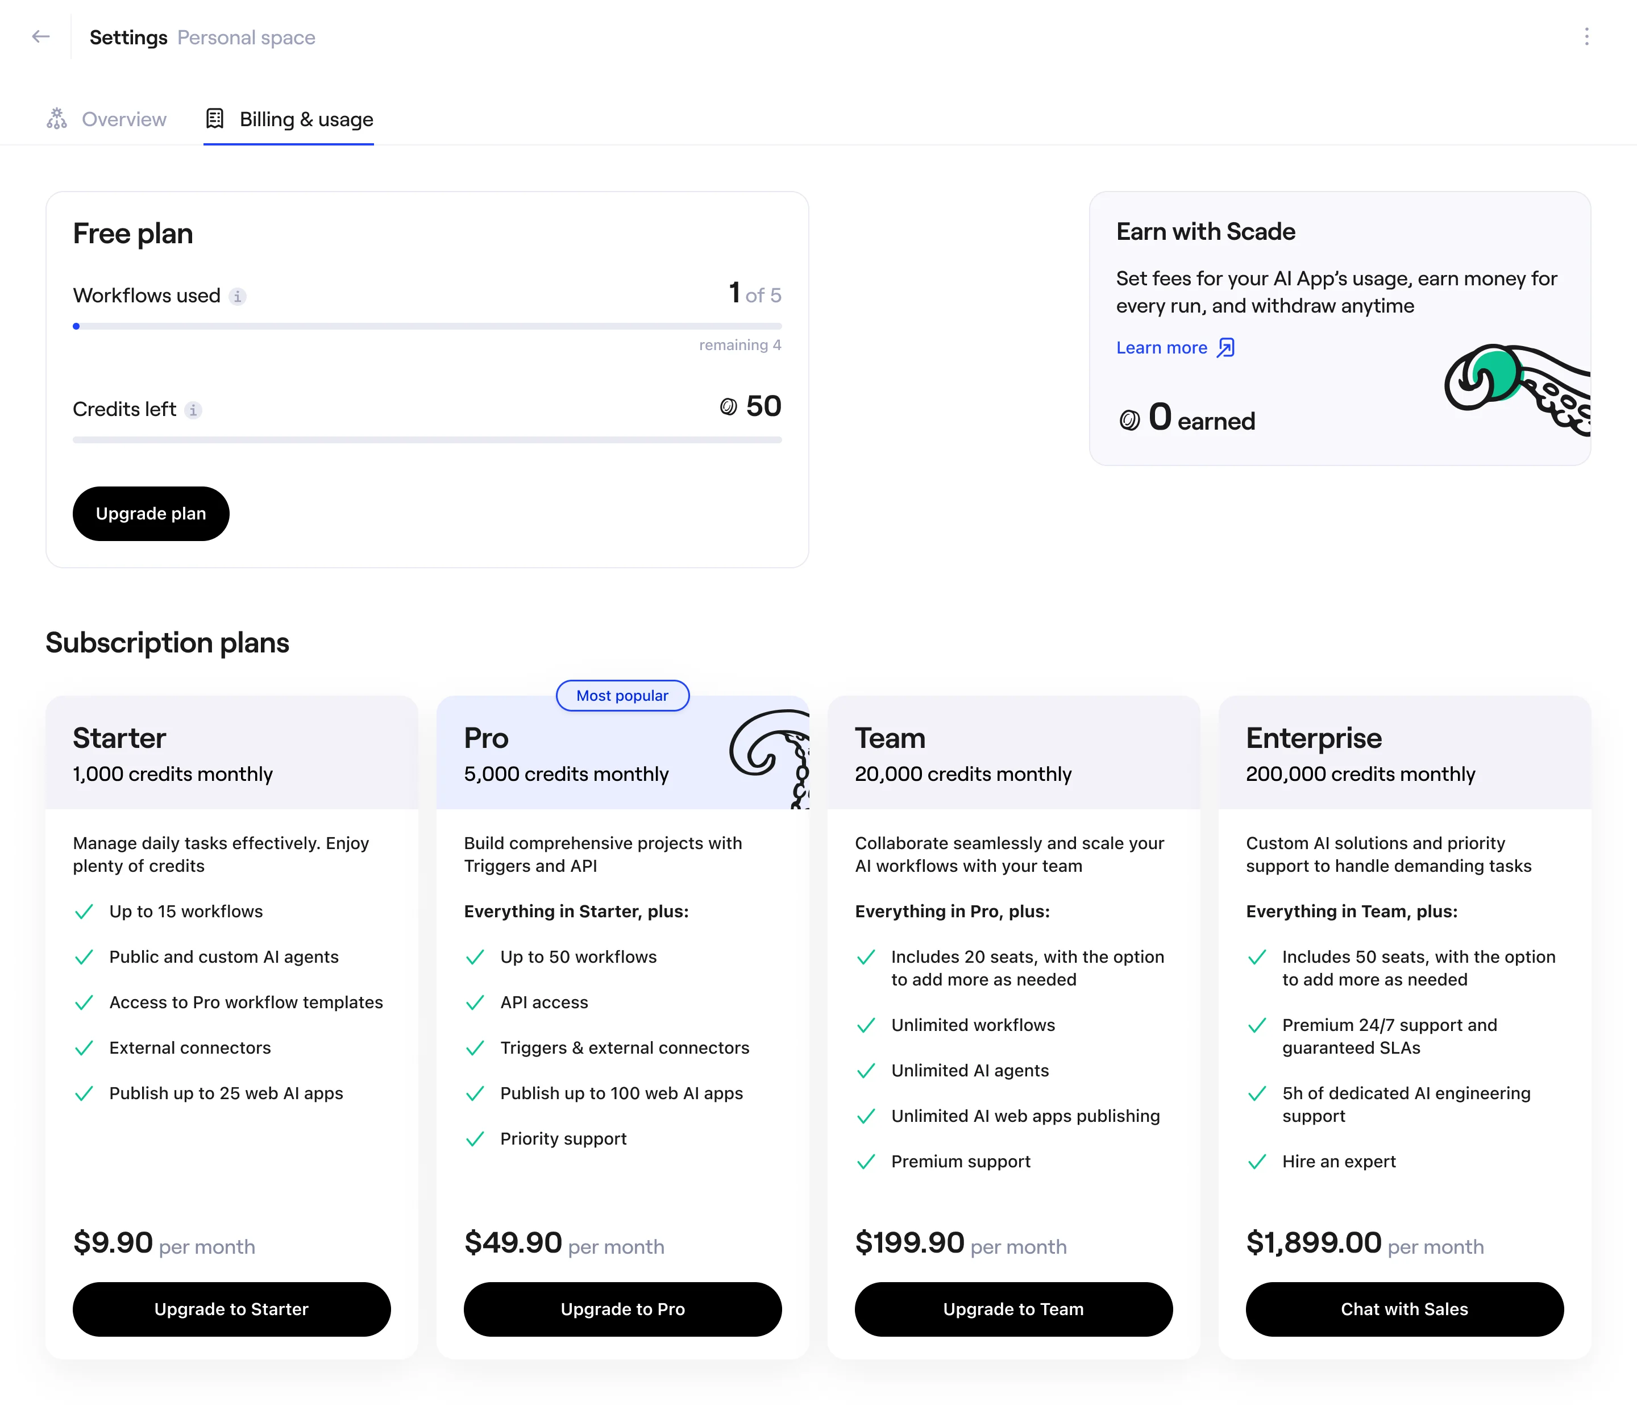Click Upgrade to Team
The image size is (1637, 1414).
tap(1013, 1309)
